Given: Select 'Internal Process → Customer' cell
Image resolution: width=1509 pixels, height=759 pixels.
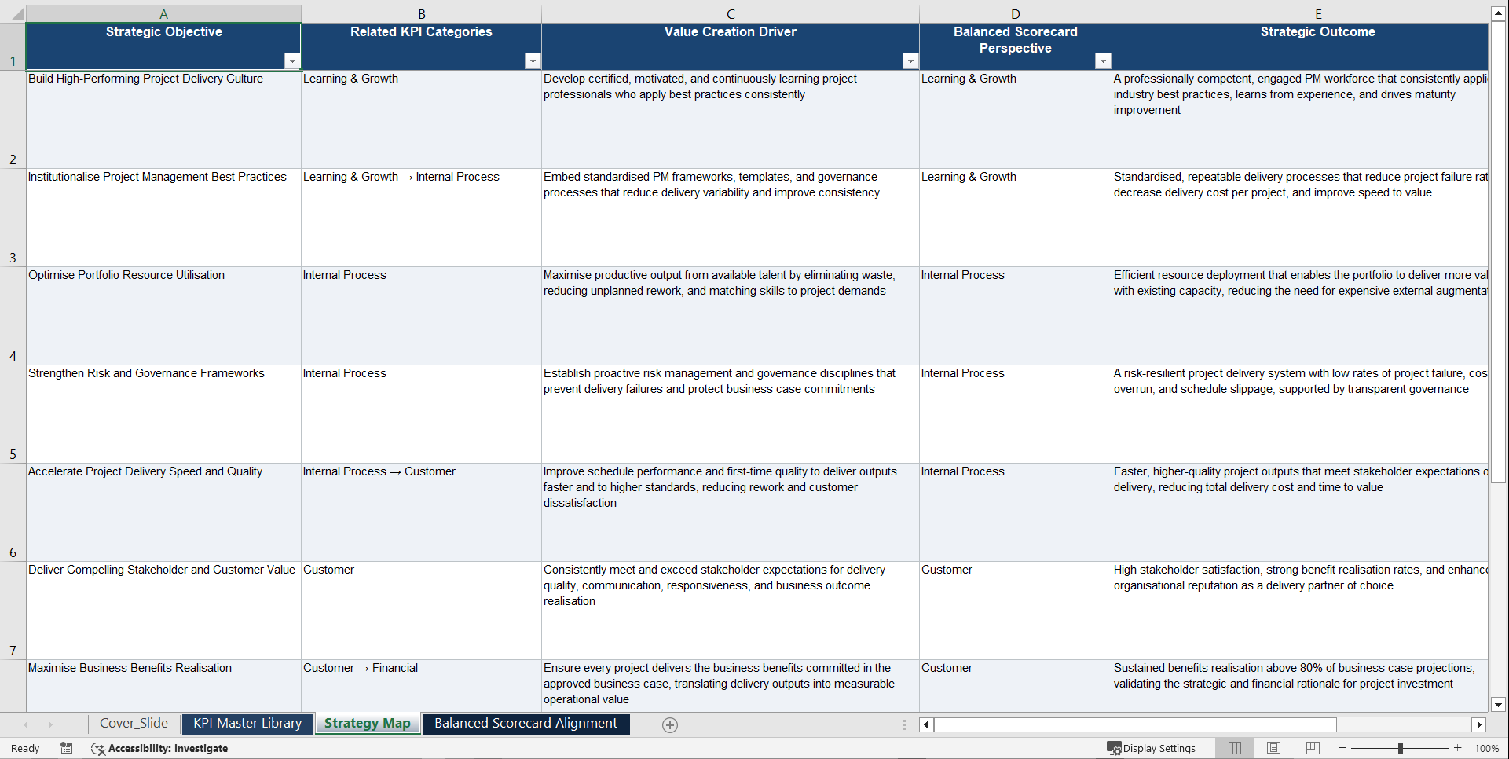Looking at the screenshot, I should coord(422,512).
